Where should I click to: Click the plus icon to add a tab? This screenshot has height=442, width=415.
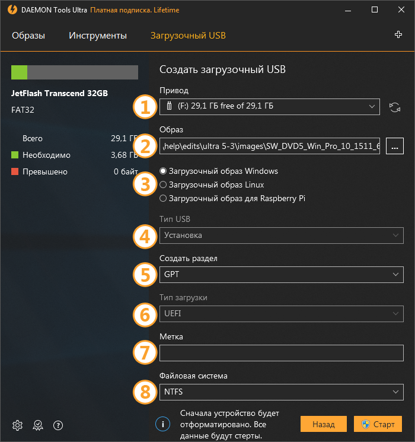click(398, 34)
